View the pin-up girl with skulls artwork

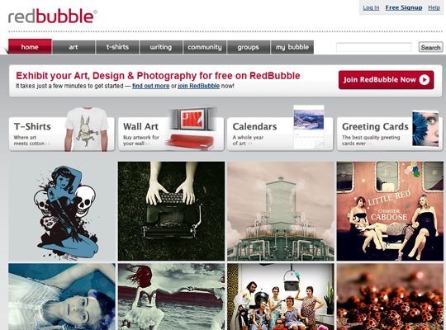(x=62, y=211)
